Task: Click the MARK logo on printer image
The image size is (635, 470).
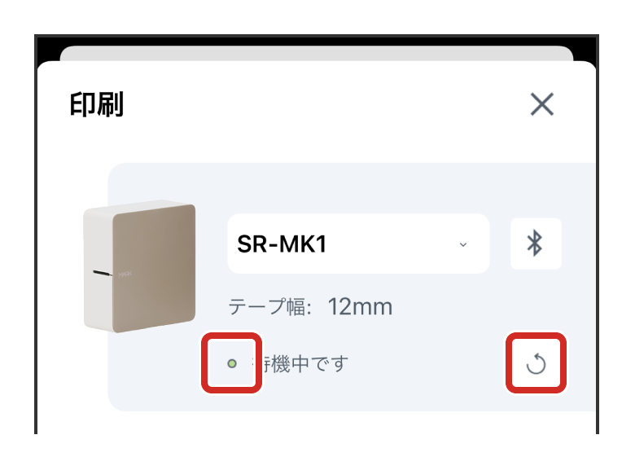Action: 125,275
